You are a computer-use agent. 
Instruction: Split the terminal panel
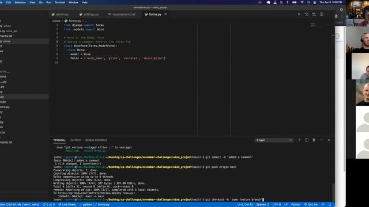click(307, 140)
